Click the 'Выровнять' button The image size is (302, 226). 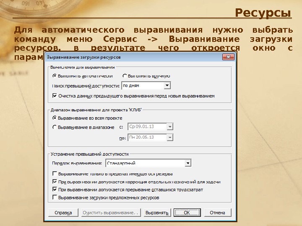tap(157, 213)
